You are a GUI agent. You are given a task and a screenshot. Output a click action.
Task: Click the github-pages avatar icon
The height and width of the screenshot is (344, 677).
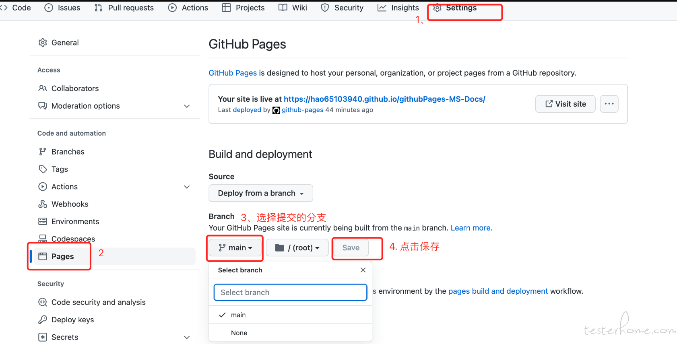click(x=276, y=110)
